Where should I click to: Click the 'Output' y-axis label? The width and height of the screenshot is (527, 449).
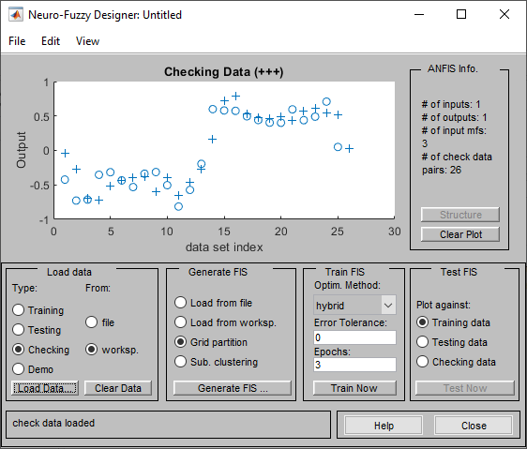tap(21, 150)
